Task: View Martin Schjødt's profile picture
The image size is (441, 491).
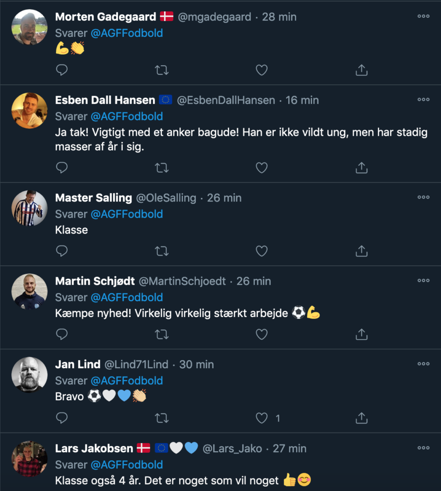Action: [29, 291]
